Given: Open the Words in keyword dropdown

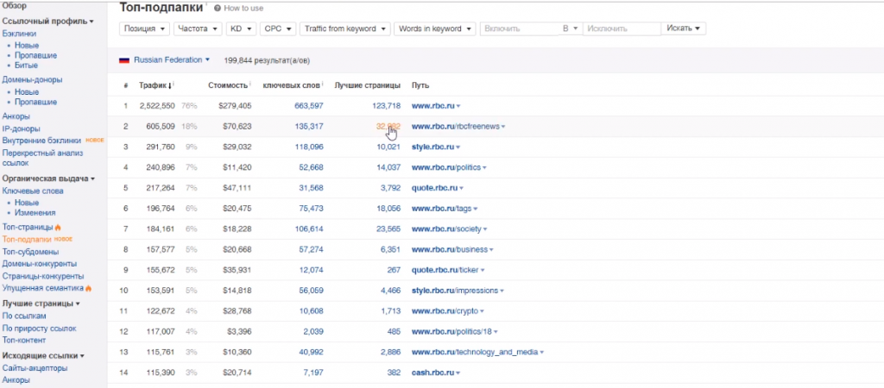Looking at the screenshot, I should [435, 28].
